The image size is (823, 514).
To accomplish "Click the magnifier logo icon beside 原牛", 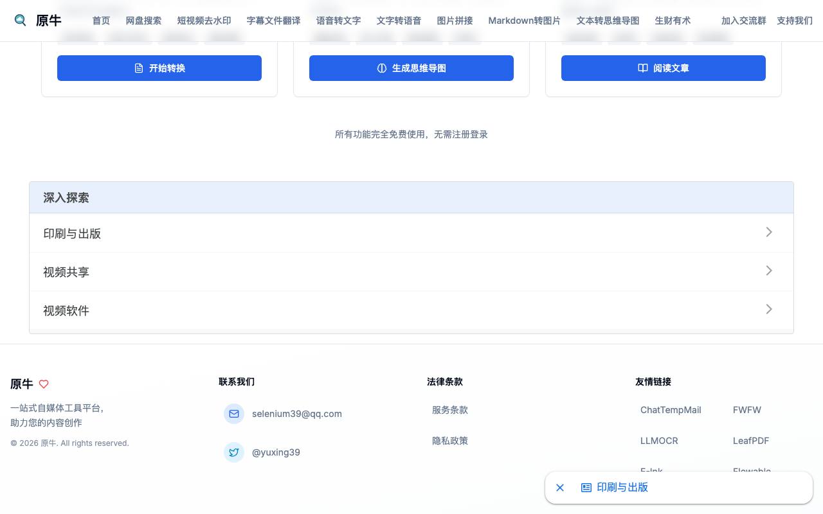I will pyautogui.click(x=21, y=21).
